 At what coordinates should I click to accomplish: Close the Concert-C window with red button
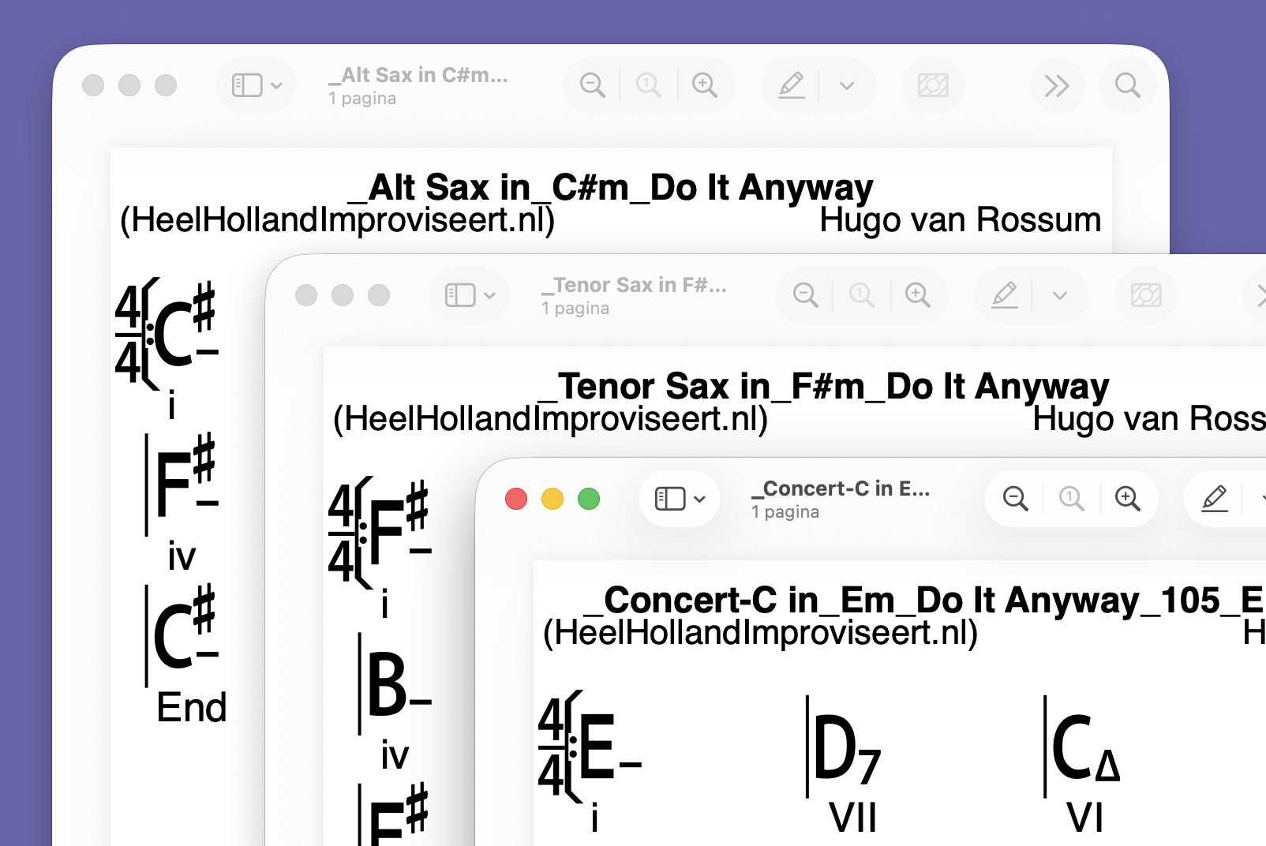[516, 499]
